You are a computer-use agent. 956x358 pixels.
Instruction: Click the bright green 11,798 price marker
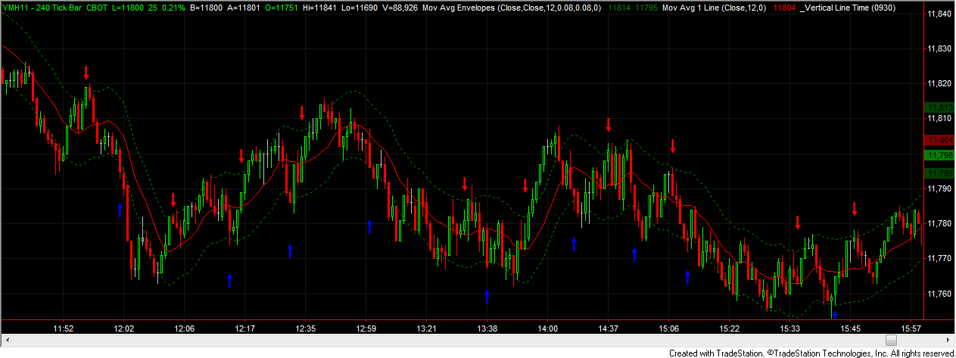point(939,155)
